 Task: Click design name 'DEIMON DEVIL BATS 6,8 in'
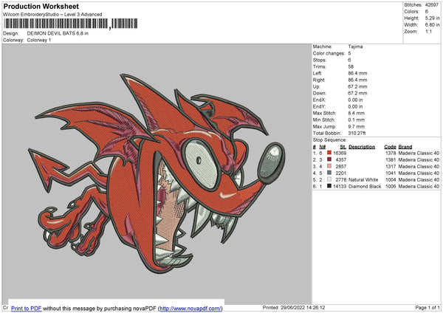(58, 33)
